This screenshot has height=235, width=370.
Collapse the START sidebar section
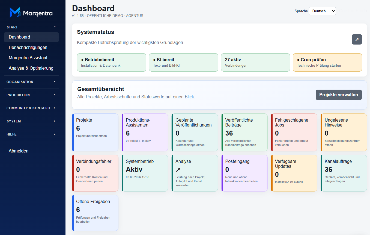tap(31, 27)
